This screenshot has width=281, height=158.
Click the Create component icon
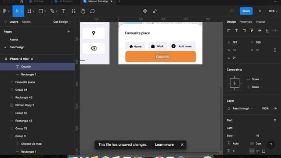(145, 11)
